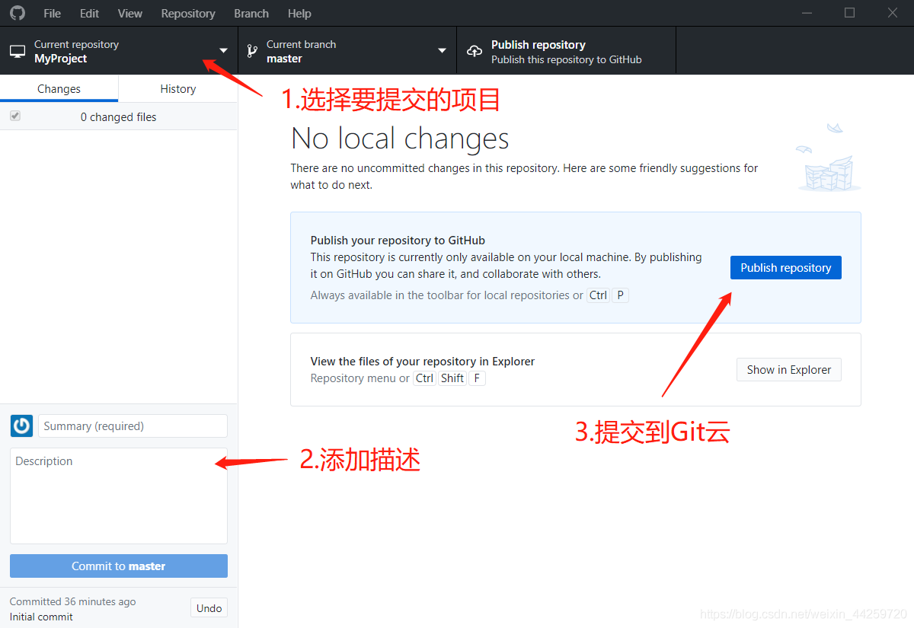Viewport: 914px width, 628px height.
Task: Click the GitHub octocat logo icon
Action: 17,13
